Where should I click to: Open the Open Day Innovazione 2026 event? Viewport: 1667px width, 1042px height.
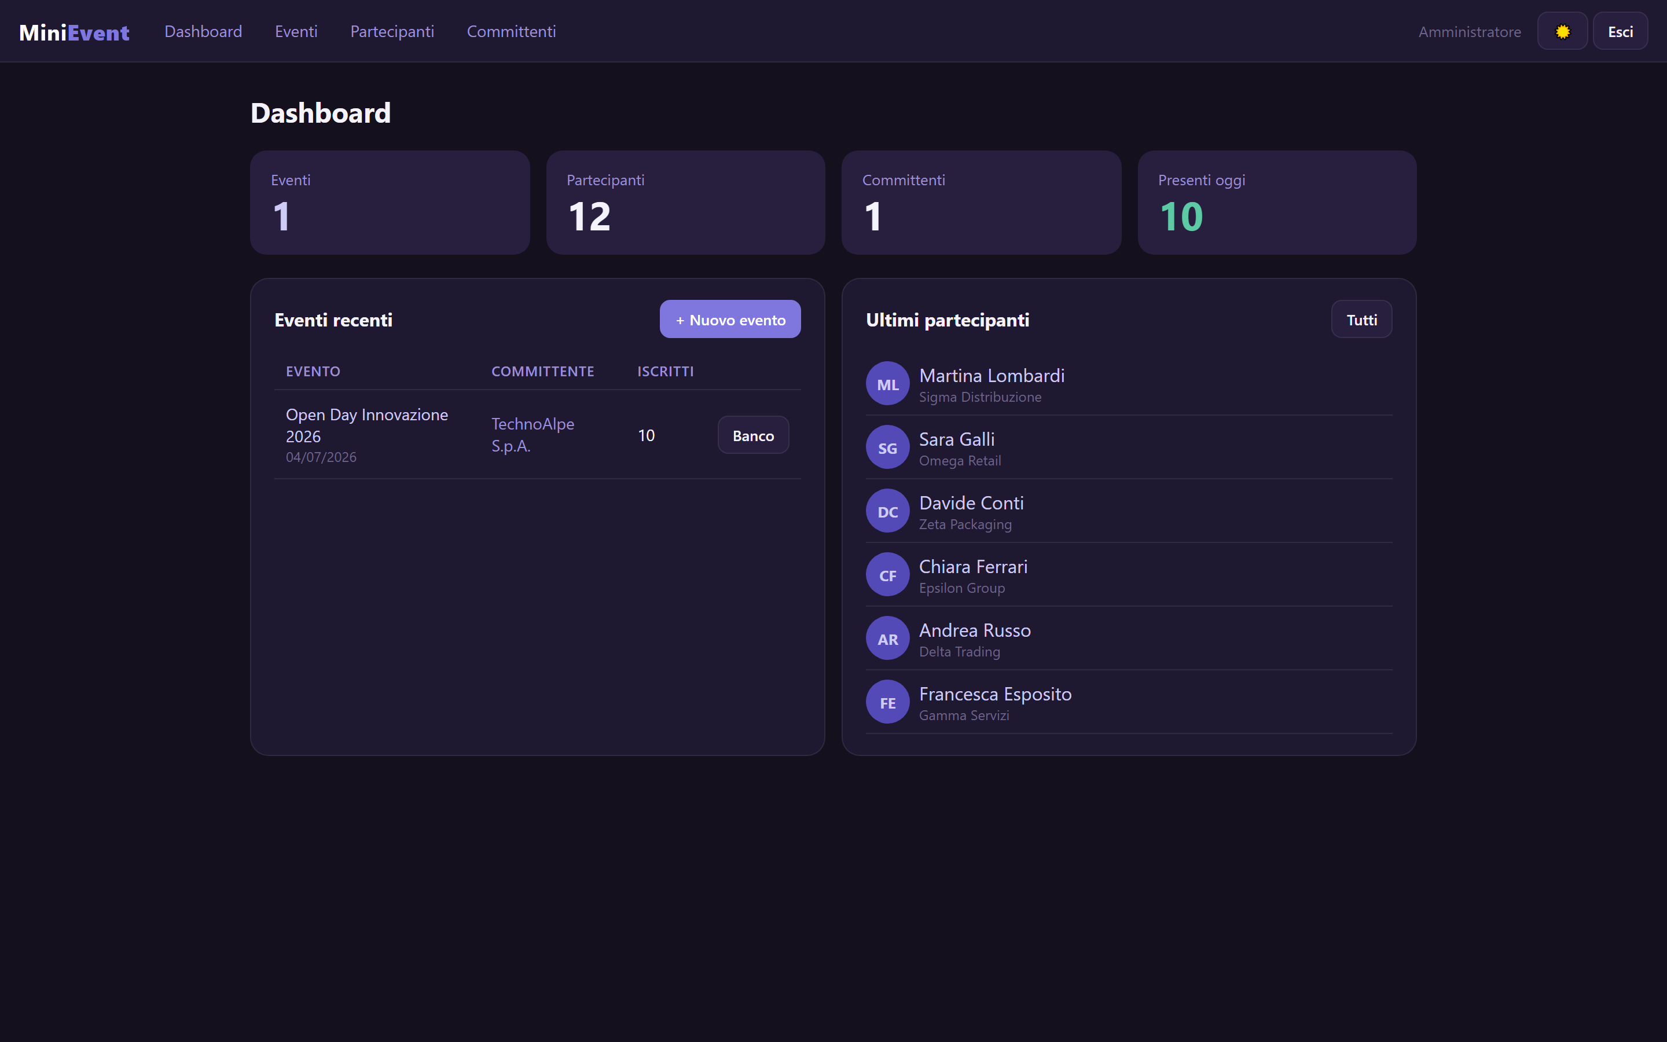tap(366, 425)
